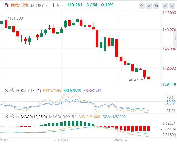Click the MACD 0.93221 axis label
Viewport: 177px width, 144px height.
[169, 124]
